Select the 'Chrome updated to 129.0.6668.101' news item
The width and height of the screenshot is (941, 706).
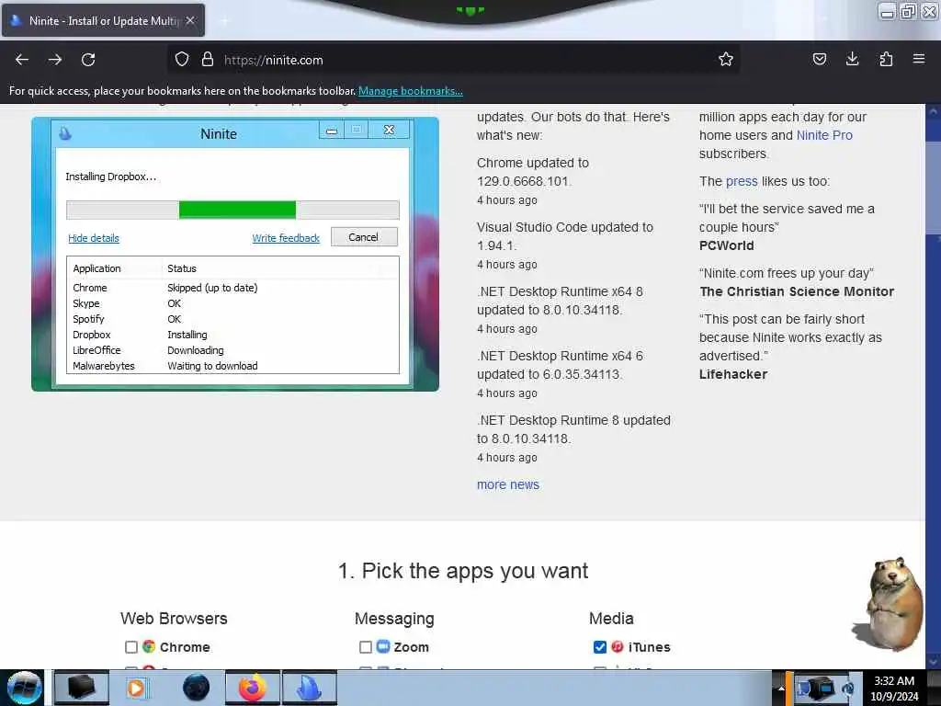(x=533, y=172)
